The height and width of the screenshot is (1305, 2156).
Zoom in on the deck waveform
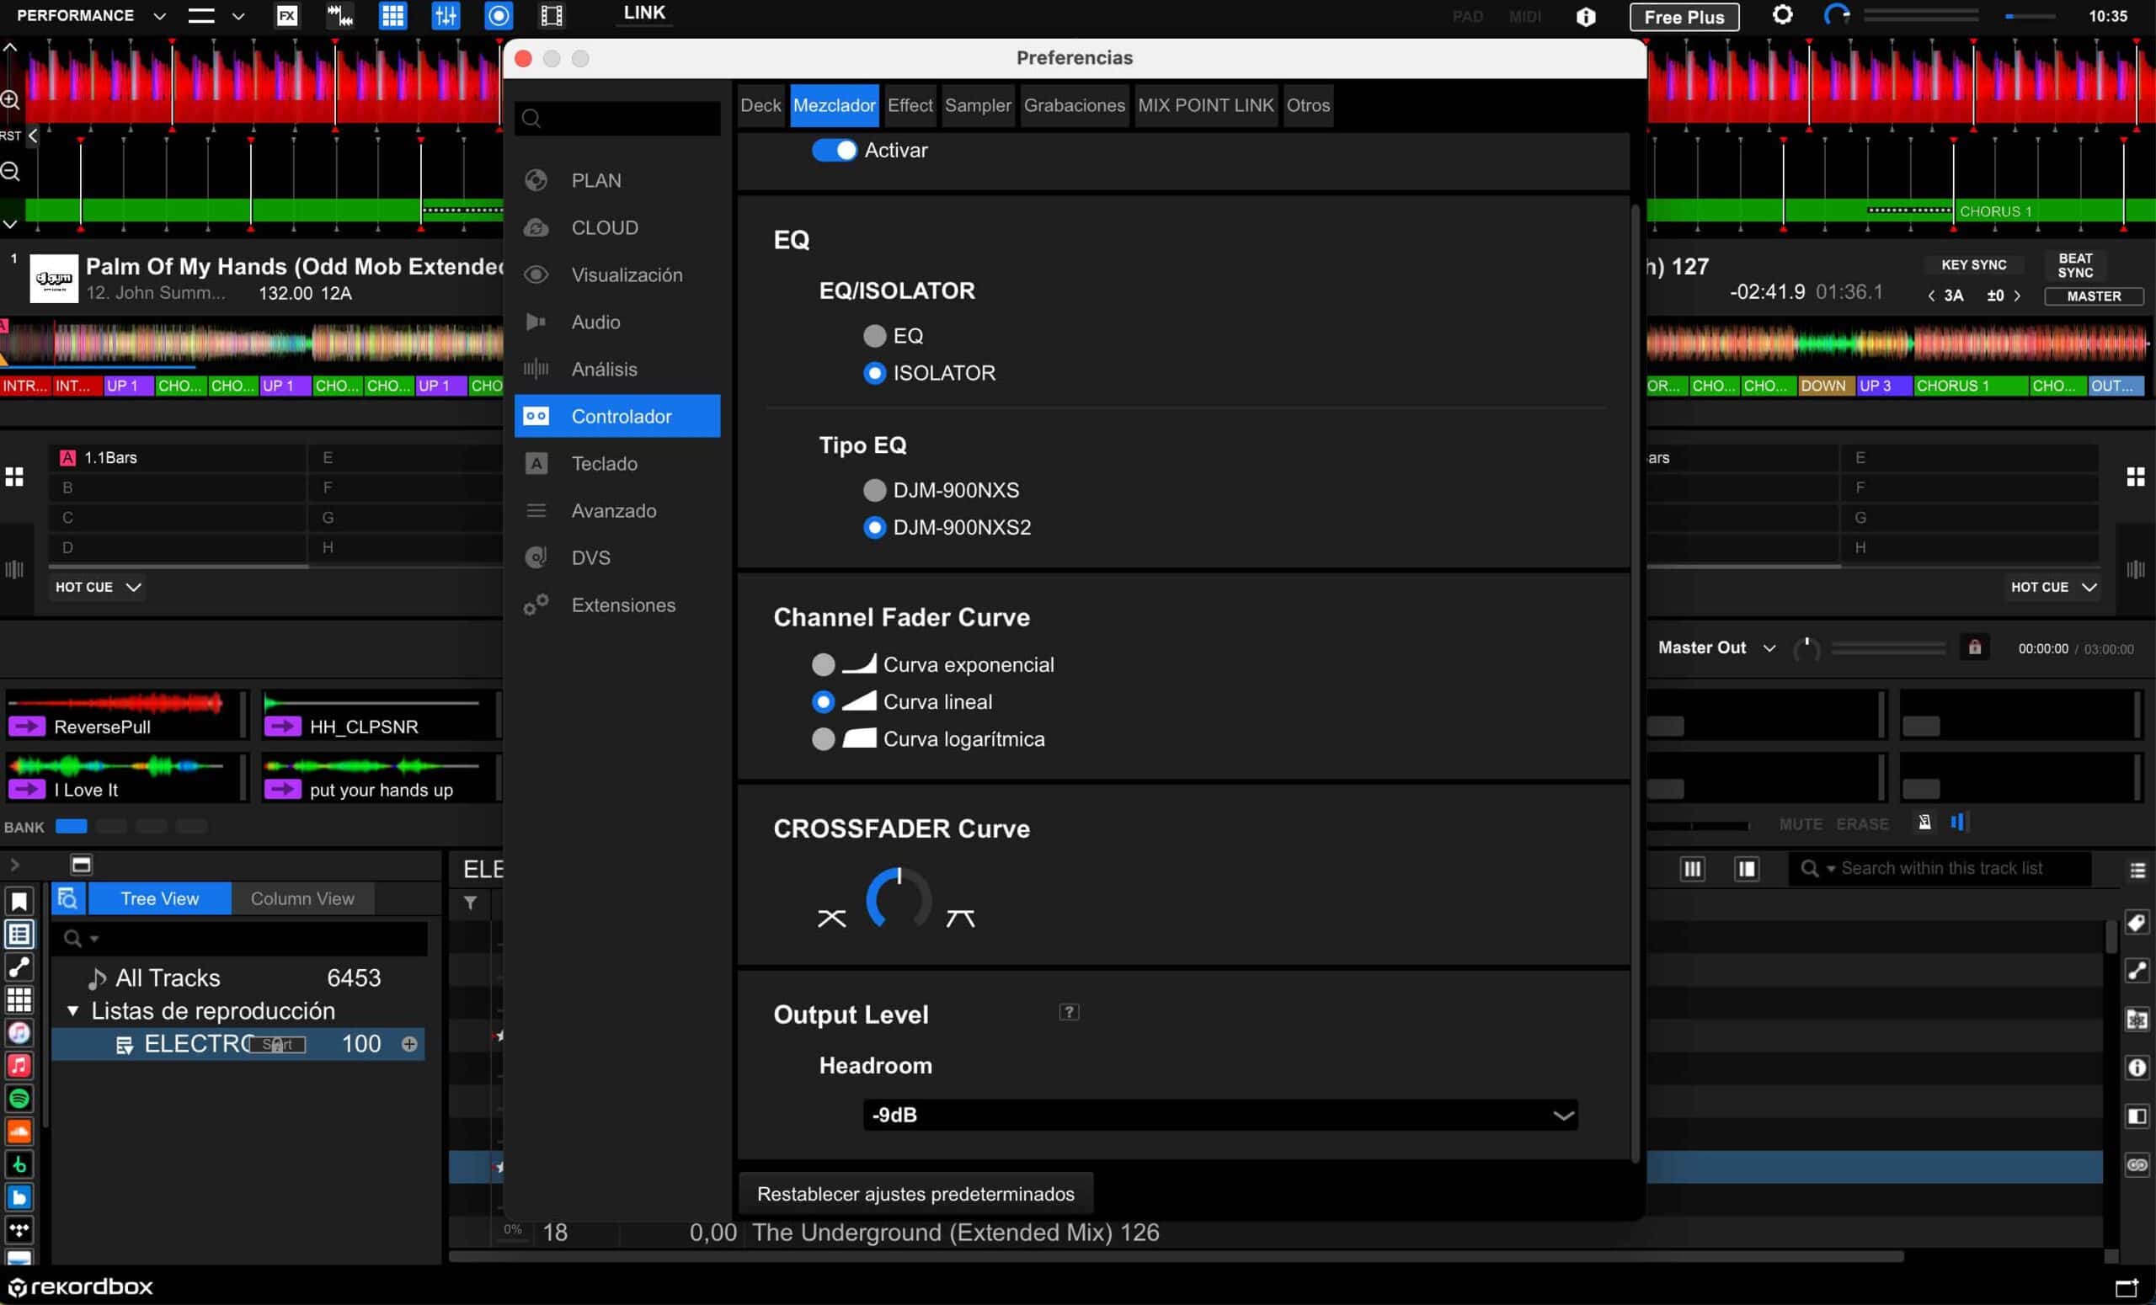[x=10, y=99]
